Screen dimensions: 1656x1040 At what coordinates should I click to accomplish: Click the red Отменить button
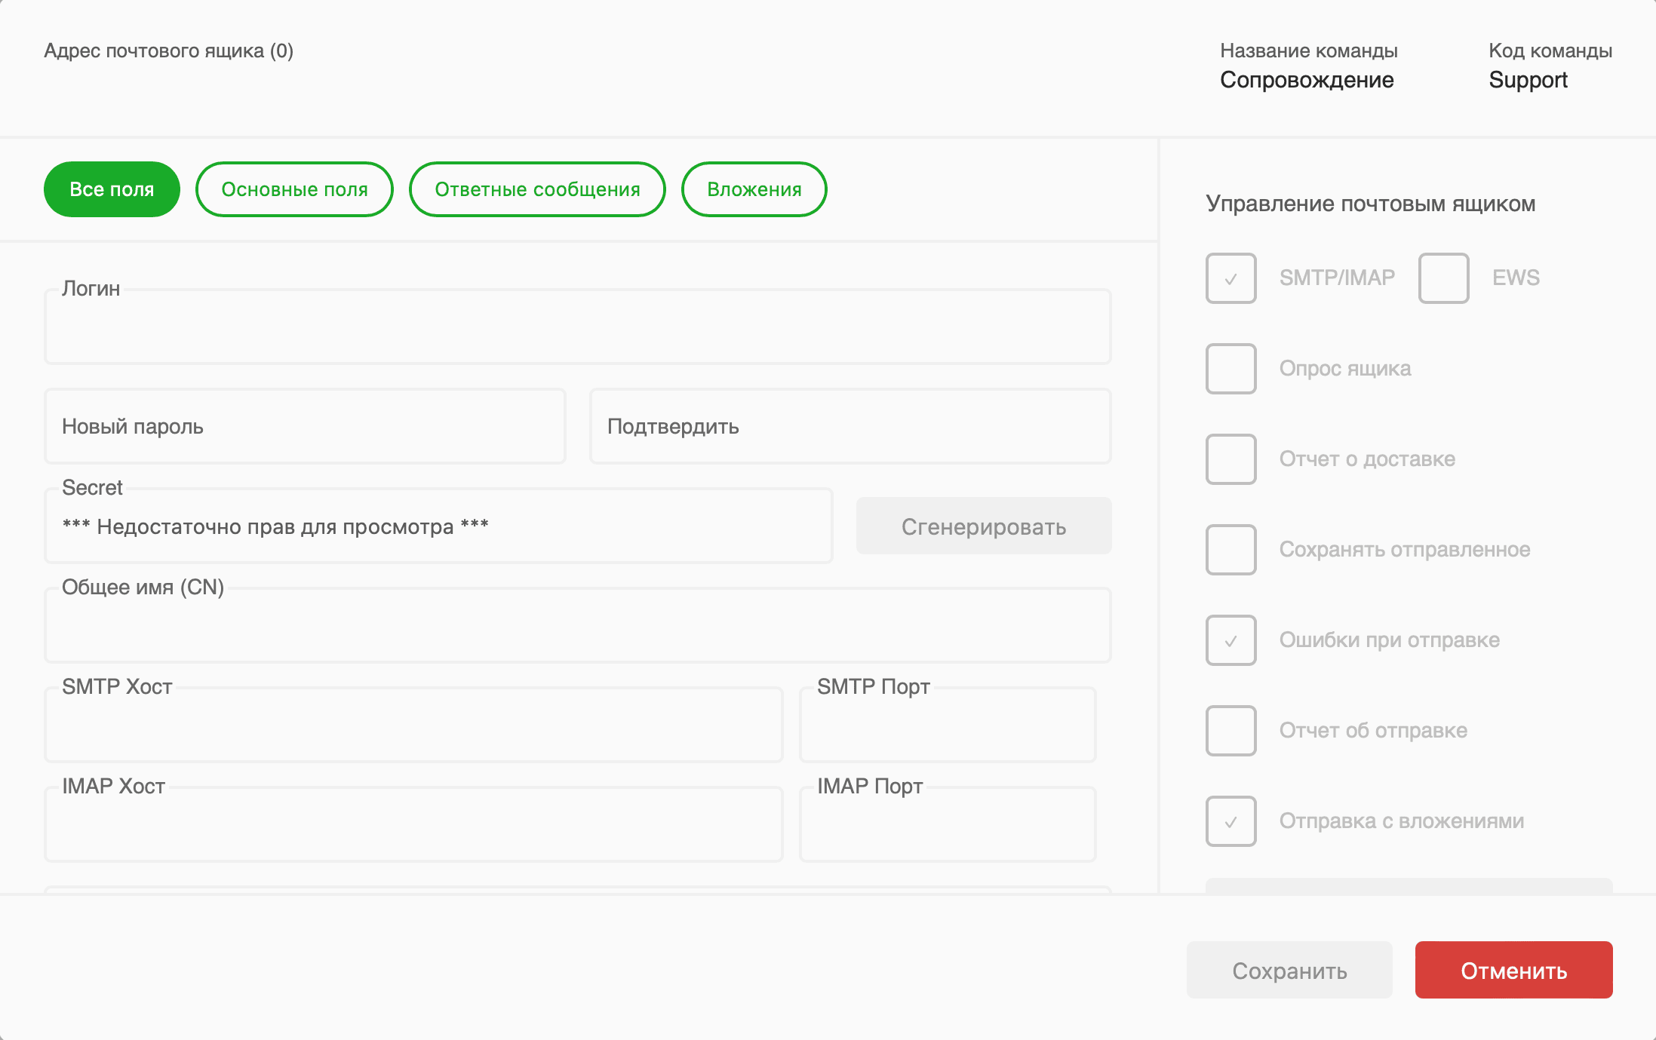pos(1513,970)
